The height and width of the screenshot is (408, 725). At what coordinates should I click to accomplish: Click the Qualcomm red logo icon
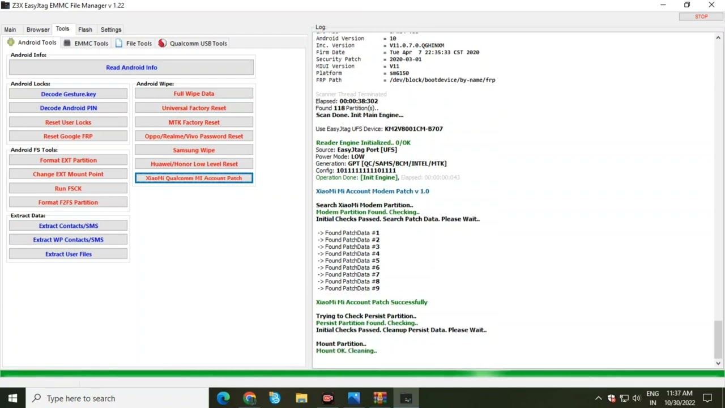pyautogui.click(x=163, y=43)
